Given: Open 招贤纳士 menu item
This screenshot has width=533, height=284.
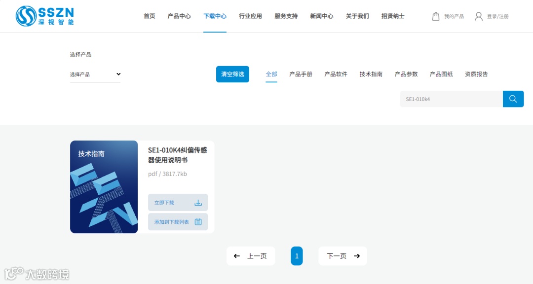Looking at the screenshot, I should [x=393, y=16].
